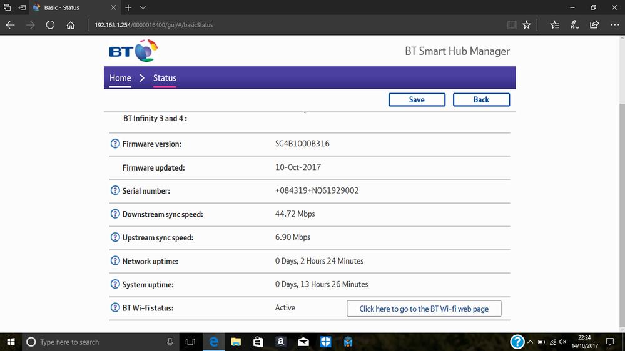Click help icon beside Upstream sync speed
This screenshot has height=351, width=625.
coord(114,237)
